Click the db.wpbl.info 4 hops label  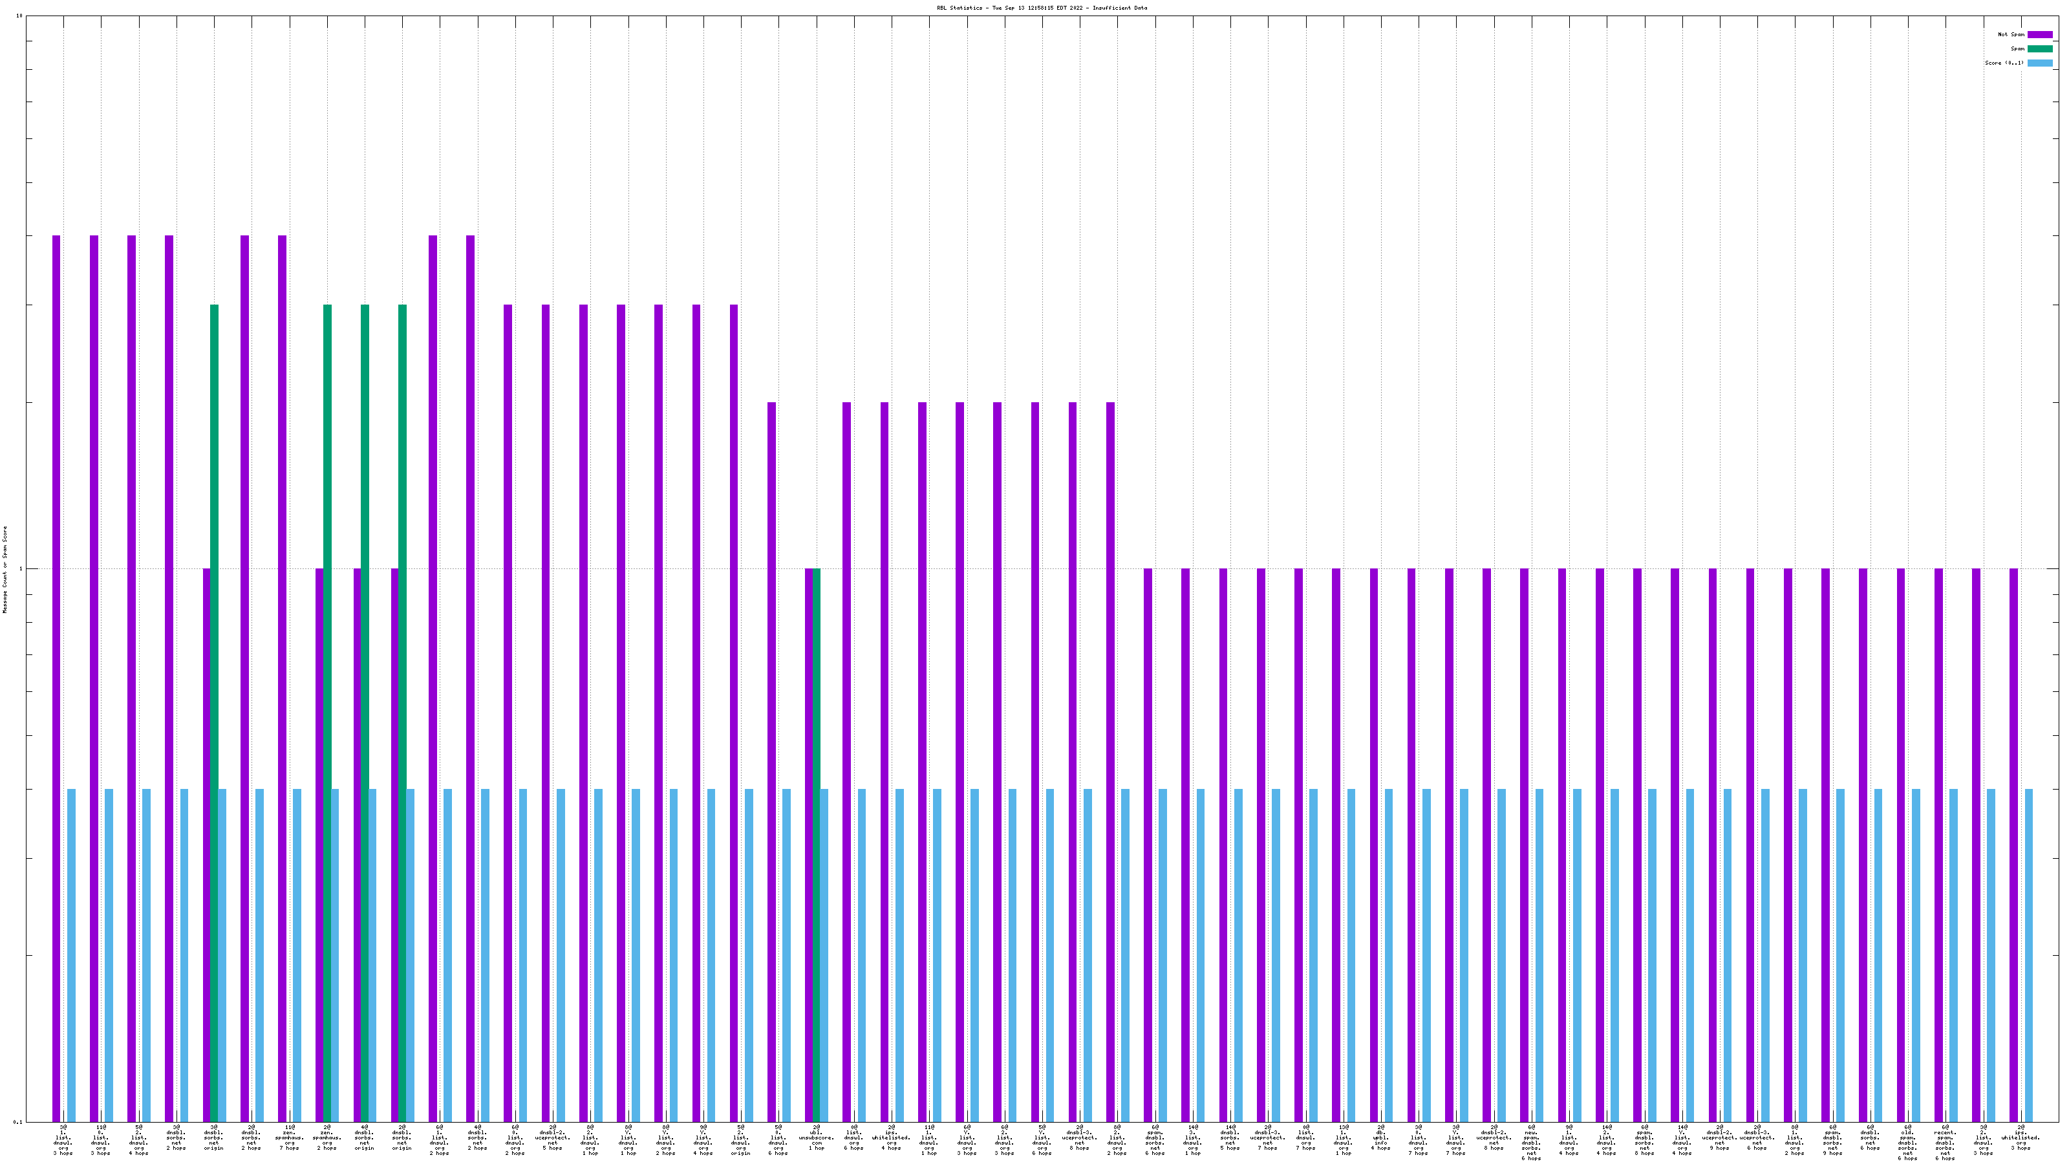[1380, 1138]
